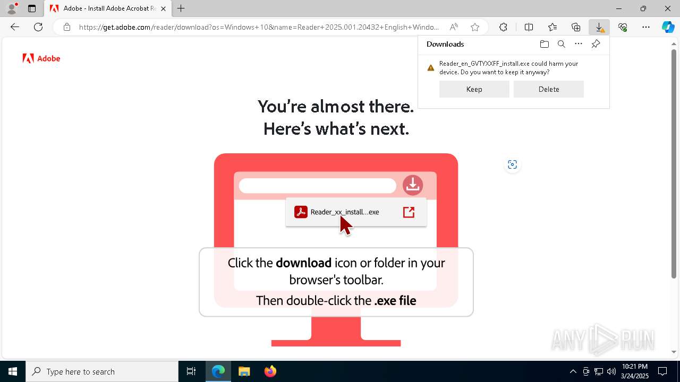The image size is (680, 382).
Task: Click the download warning triangle icon
Action: [431, 68]
